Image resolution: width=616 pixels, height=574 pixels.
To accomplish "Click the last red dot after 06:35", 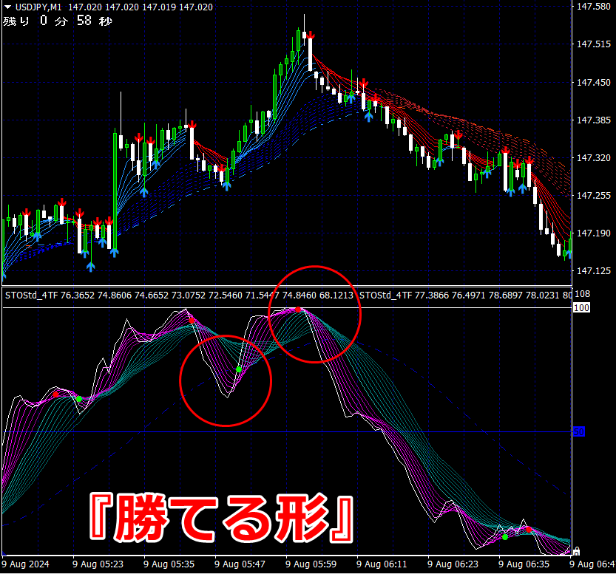I will pos(529,530).
